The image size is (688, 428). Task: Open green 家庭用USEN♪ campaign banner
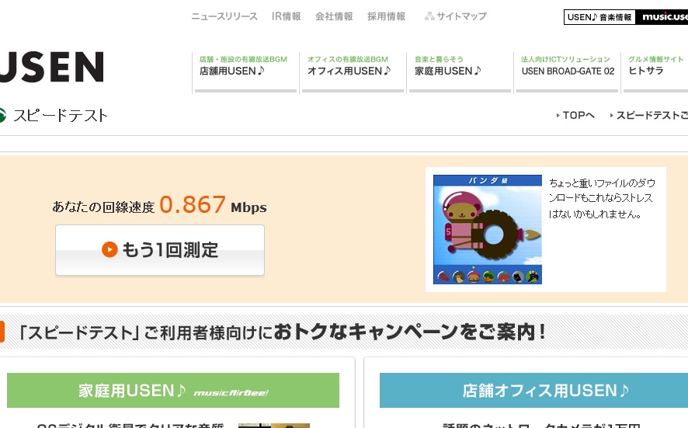[173, 390]
